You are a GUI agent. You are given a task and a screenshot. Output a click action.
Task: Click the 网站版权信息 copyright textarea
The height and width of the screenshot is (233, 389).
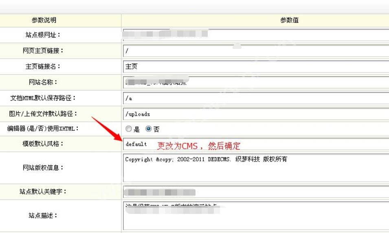[x=256, y=168]
